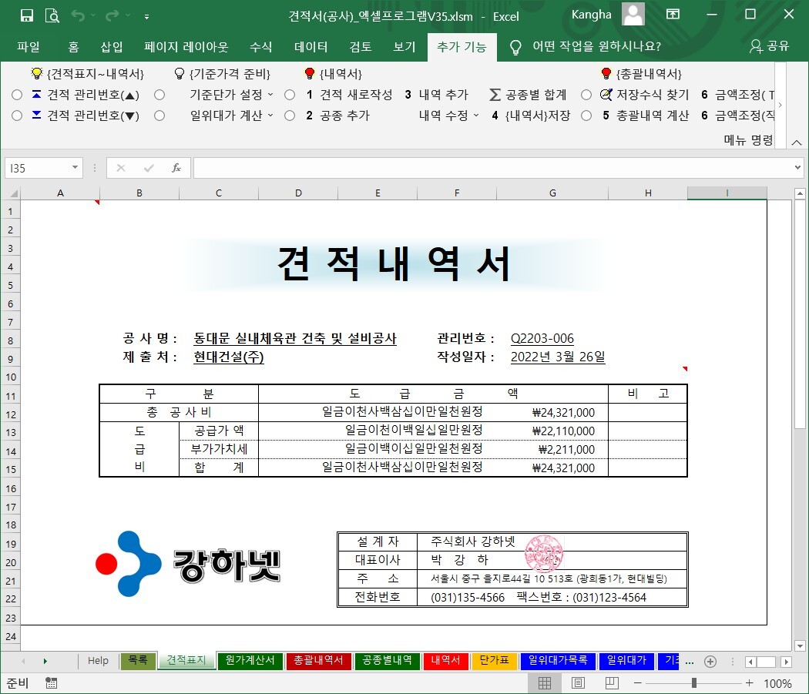Image resolution: width=809 pixels, height=694 pixels.
Task: Select radio button beside 1 견적 새로작성
Action: pyautogui.click(x=290, y=95)
